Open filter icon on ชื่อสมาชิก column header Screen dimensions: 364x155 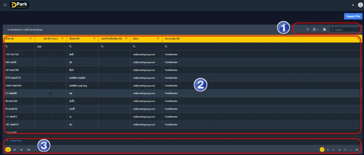point(95,38)
